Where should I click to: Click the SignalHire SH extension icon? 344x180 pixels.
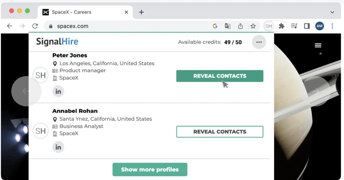(x=269, y=26)
